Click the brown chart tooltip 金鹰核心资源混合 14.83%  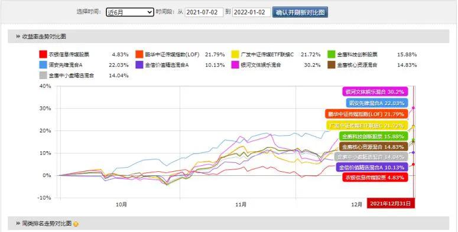tap(373, 146)
